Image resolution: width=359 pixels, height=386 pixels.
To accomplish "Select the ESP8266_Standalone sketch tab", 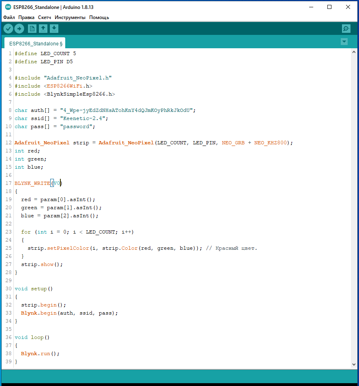I will pyautogui.click(x=36, y=43).
